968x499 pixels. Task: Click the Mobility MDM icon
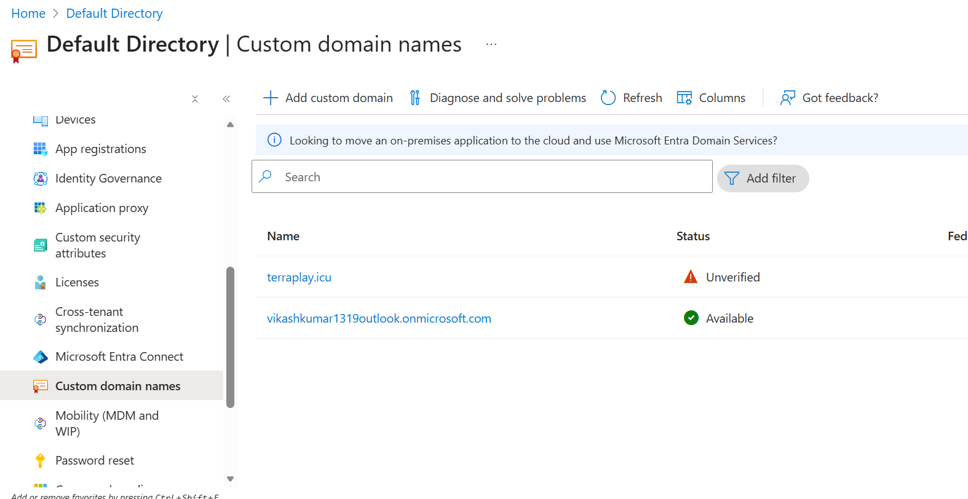(40, 423)
